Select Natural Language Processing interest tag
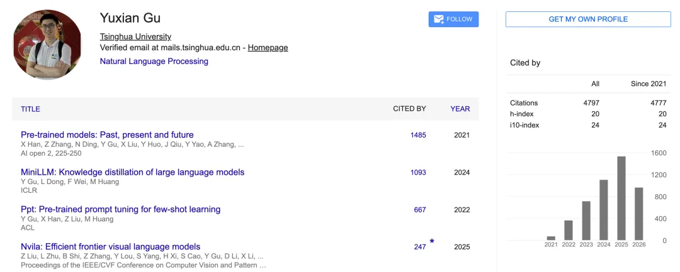This screenshot has width=680, height=272. click(154, 62)
